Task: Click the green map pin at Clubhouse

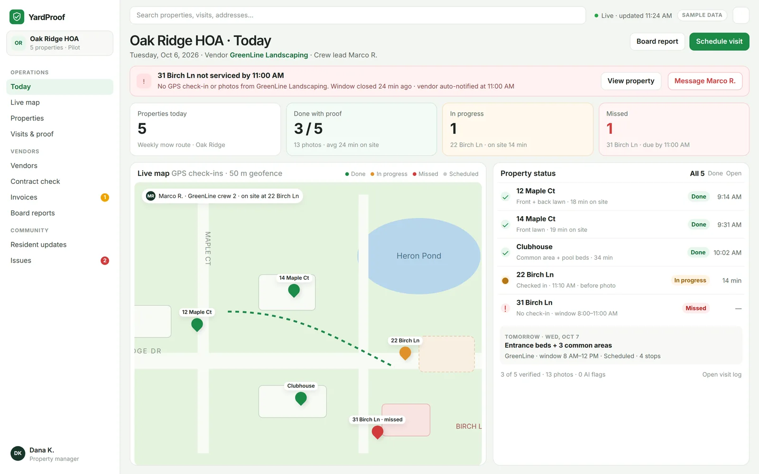Action: tap(301, 399)
